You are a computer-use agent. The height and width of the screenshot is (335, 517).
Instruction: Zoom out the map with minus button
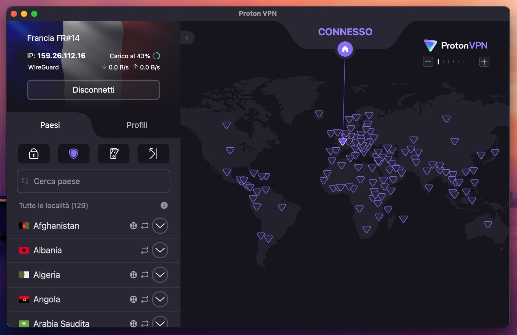coord(428,62)
